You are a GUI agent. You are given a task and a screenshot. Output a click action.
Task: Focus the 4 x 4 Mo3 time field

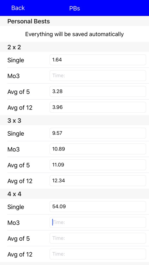[x=98, y=222]
